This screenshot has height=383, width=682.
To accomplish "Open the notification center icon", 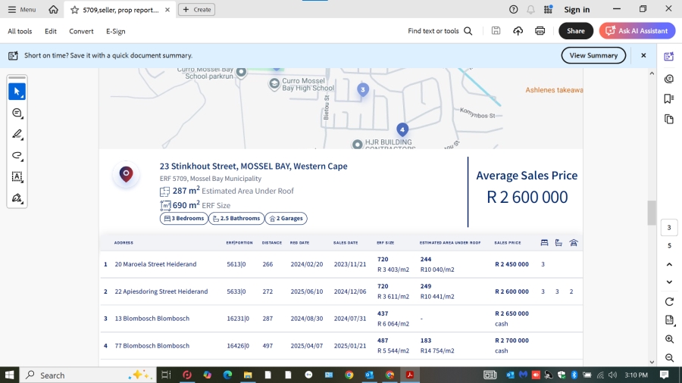I will click(664, 375).
